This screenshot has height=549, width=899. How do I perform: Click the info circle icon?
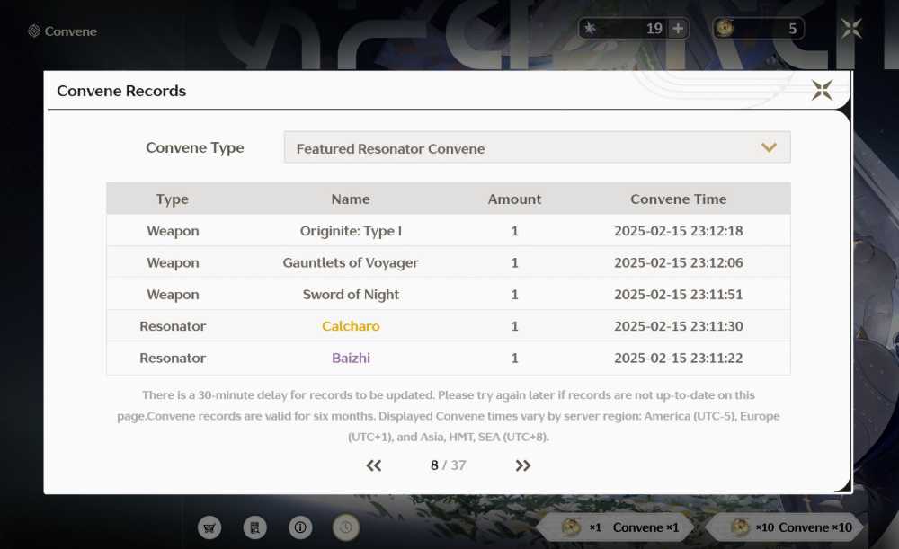pos(300,527)
